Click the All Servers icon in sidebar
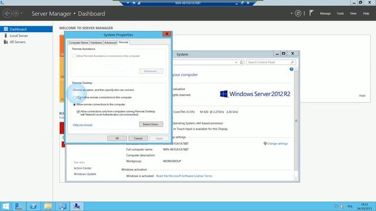The height and width of the screenshot is (211, 376). (x=6, y=42)
